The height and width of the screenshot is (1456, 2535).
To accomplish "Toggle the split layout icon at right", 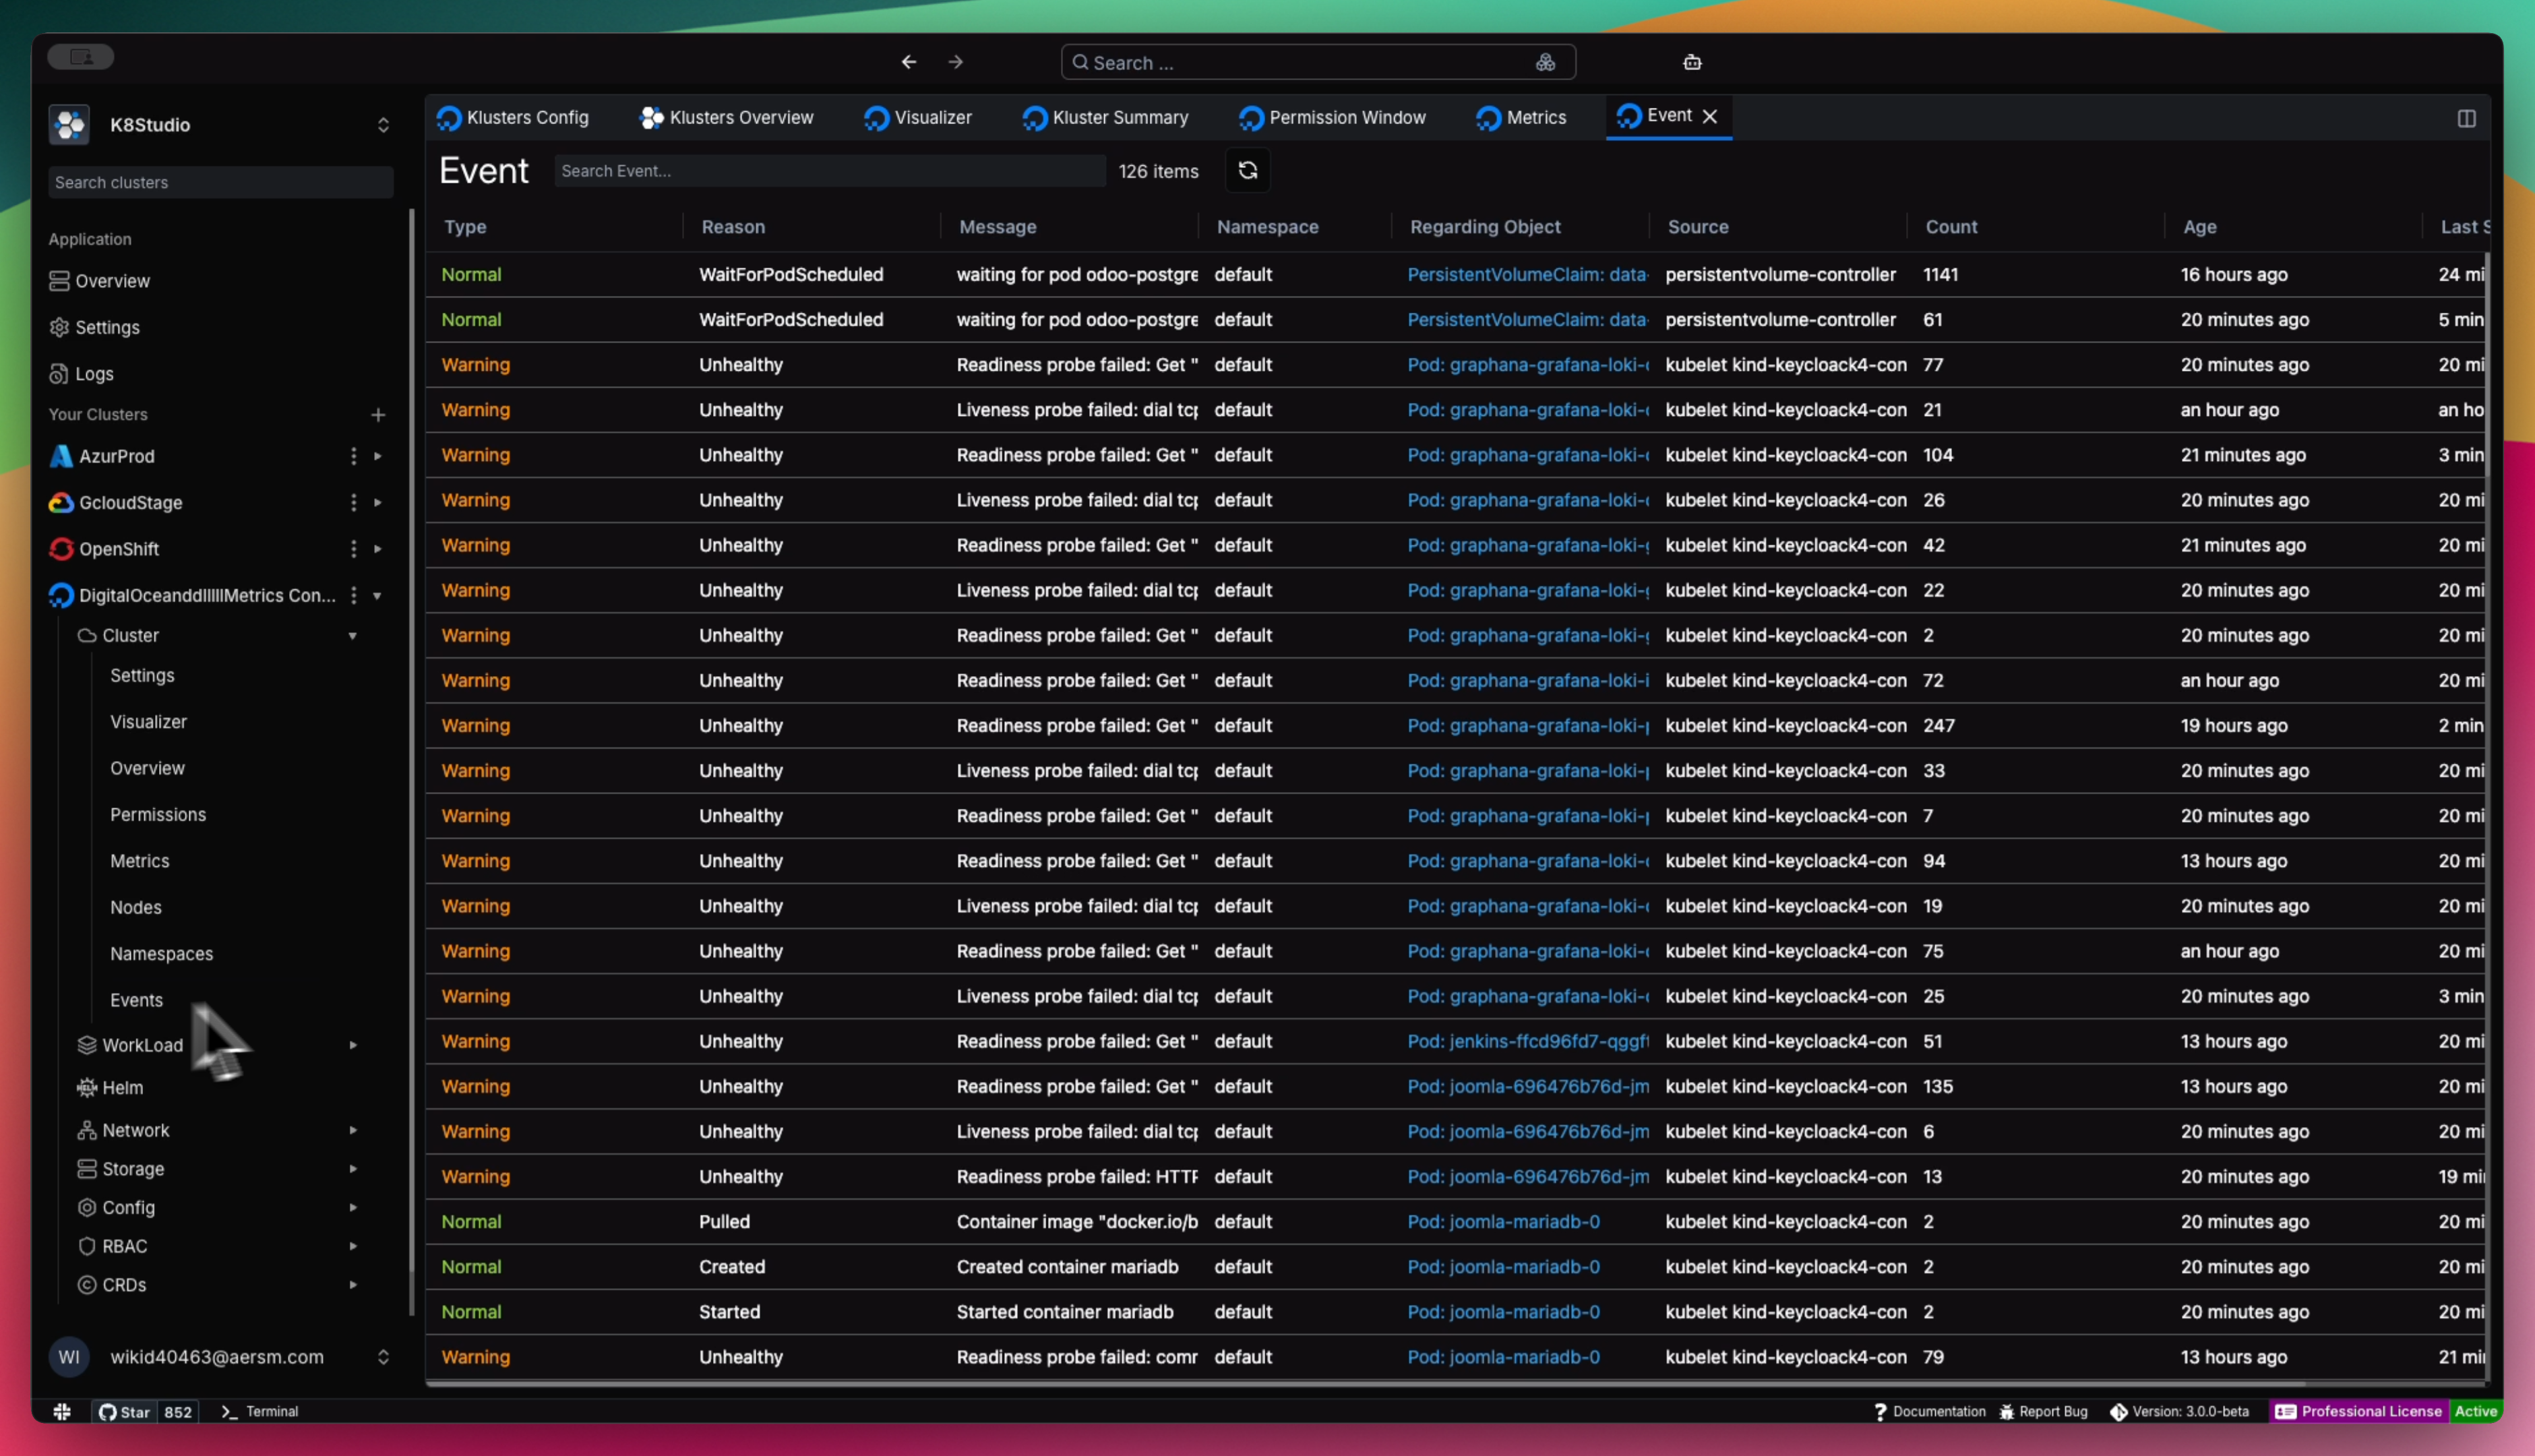I will (x=2466, y=118).
